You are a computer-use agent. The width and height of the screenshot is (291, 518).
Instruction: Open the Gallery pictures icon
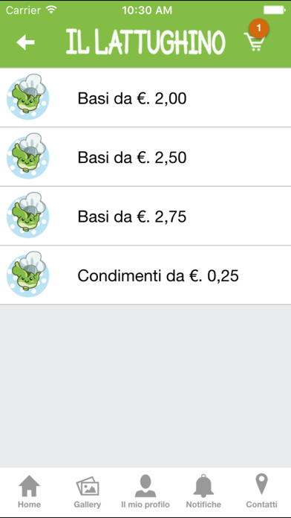88,487
